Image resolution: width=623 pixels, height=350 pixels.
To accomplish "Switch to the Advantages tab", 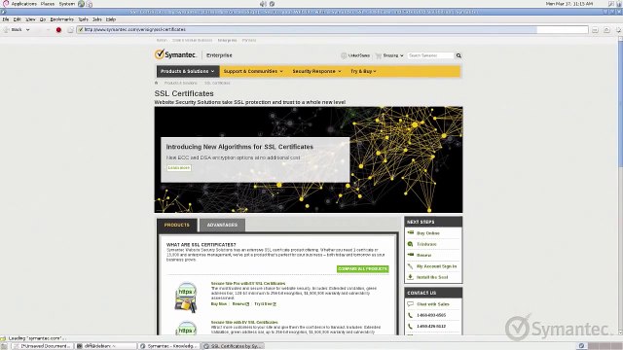I will tap(222, 225).
